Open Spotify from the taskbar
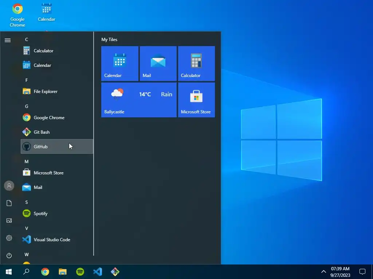 pos(80,272)
